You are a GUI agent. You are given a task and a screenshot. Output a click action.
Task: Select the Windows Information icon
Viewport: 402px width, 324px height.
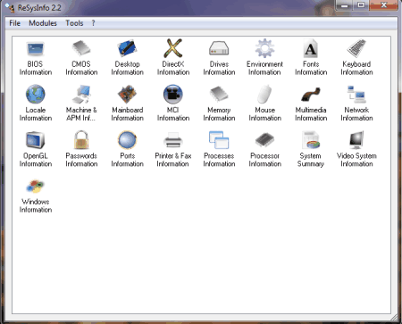(36, 187)
